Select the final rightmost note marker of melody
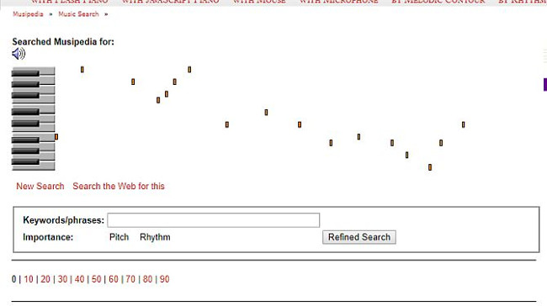The image size is (547, 306). click(x=464, y=124)
